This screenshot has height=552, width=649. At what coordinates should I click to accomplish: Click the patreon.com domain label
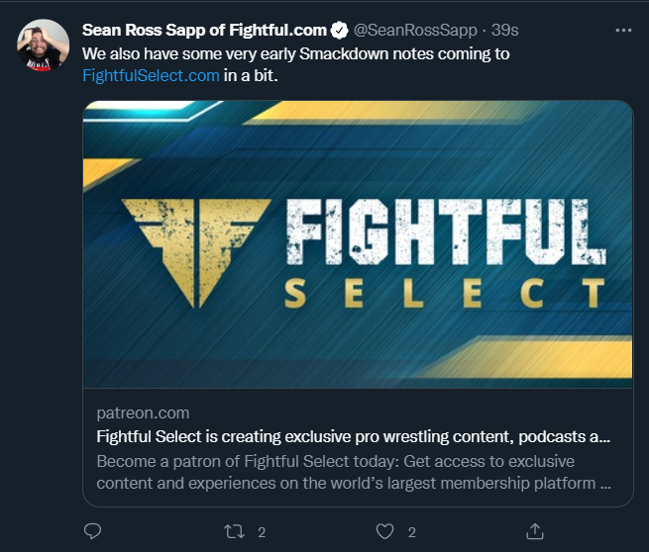[x=143, y=413]
